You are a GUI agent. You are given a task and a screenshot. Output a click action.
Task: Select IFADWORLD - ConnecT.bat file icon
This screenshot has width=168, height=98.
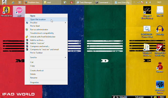tap(147, 32)
